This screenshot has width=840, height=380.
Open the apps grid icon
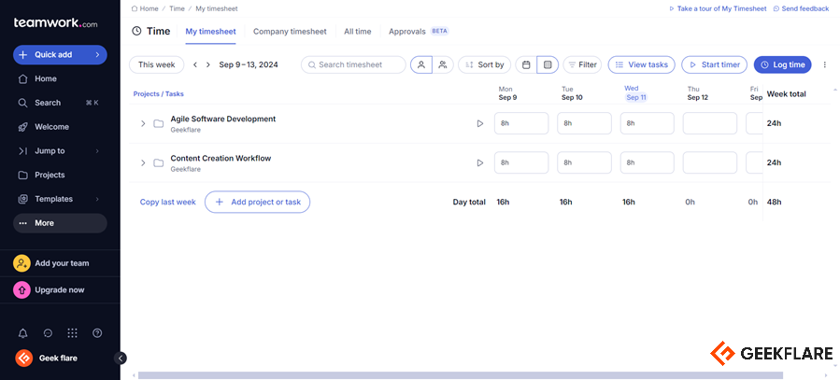pos(72,333)
